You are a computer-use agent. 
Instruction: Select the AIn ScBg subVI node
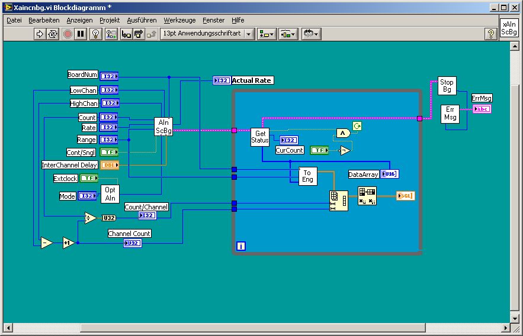coord(163,127)
